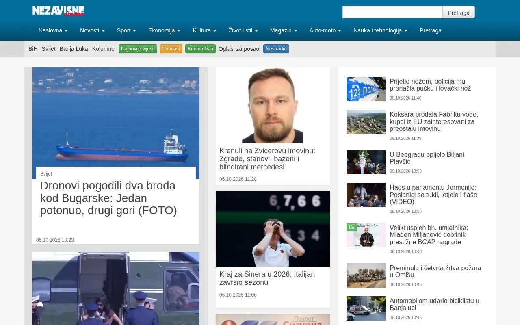The width and height of the screenshot is (520, 325).
Task: Open the Ekonomija dropdown
Action: click(x=164, y=30)
